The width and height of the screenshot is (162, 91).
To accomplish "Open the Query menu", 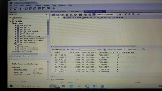I will (29, 5).
